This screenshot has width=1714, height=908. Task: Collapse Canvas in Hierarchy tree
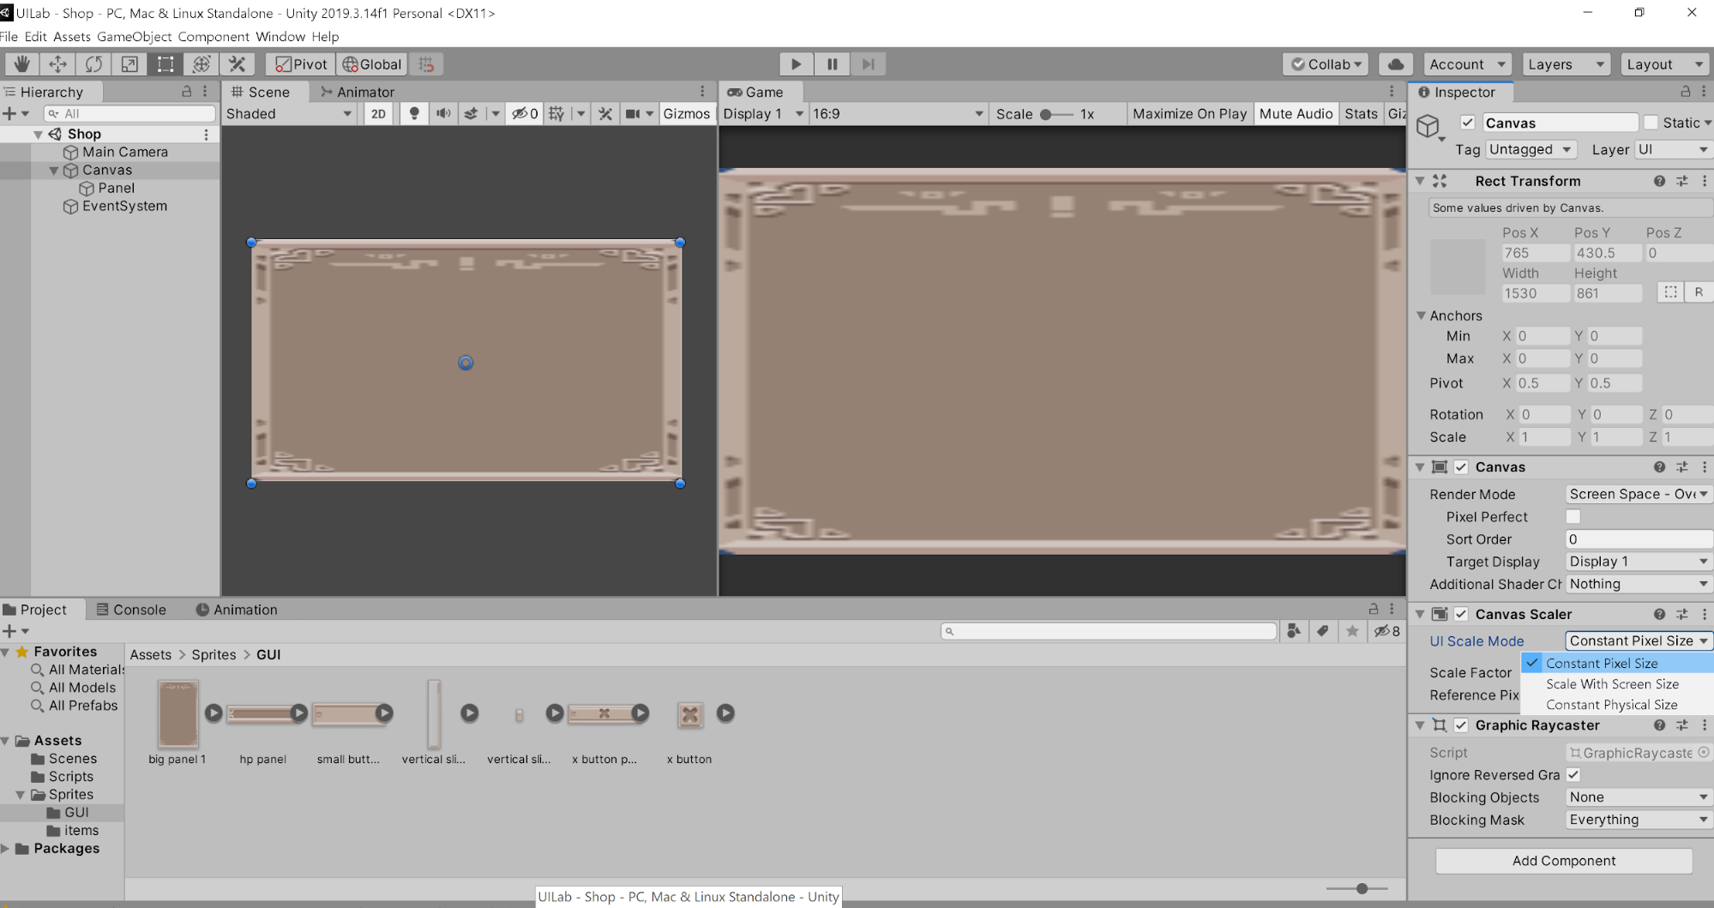point(54,170)
